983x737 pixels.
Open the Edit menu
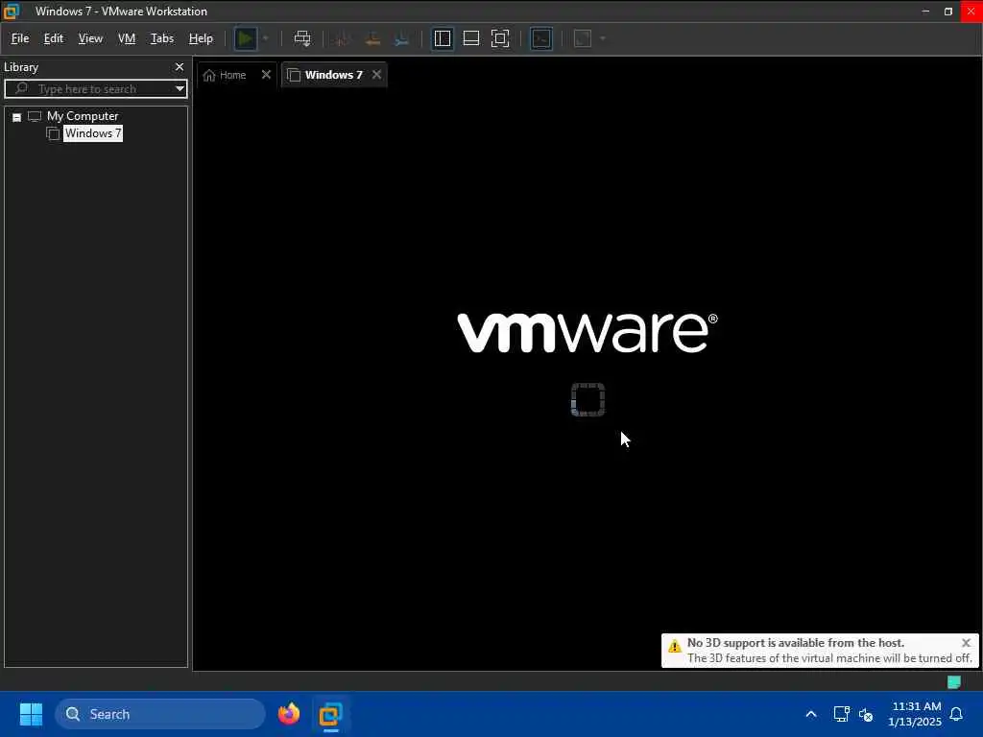54,38
